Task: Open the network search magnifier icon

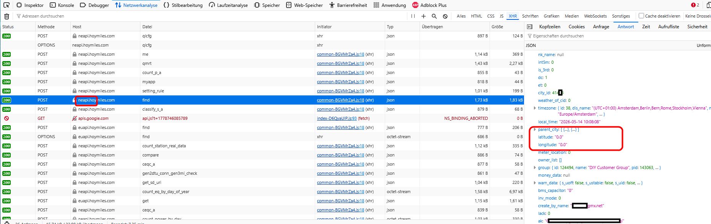Action: pos(434,16)
